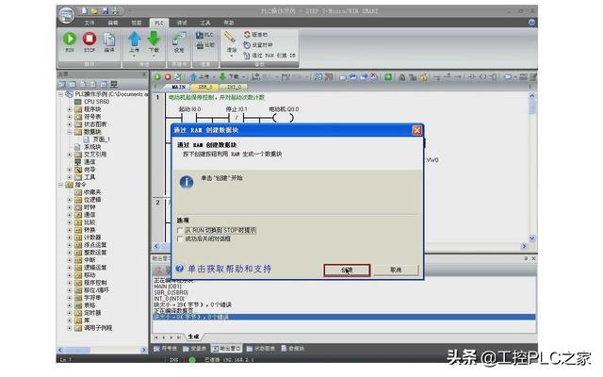603x377 pixels.
Task: Open the Set (设定) memory card icon
Action: 179,40
